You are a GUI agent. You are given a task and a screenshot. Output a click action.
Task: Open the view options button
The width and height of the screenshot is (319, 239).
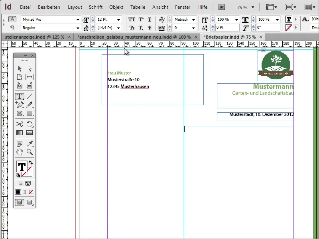(x=272, y=7)
